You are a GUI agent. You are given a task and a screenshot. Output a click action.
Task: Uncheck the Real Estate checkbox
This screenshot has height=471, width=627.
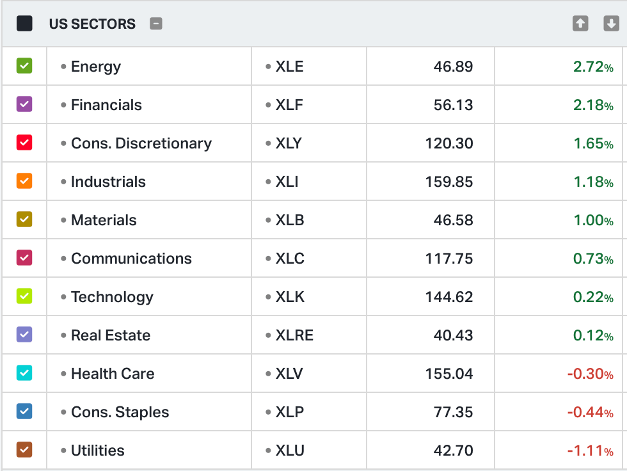[x=24, y=335]
